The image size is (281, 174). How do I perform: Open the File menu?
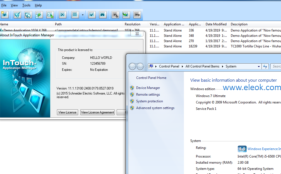tap(4, 5)
